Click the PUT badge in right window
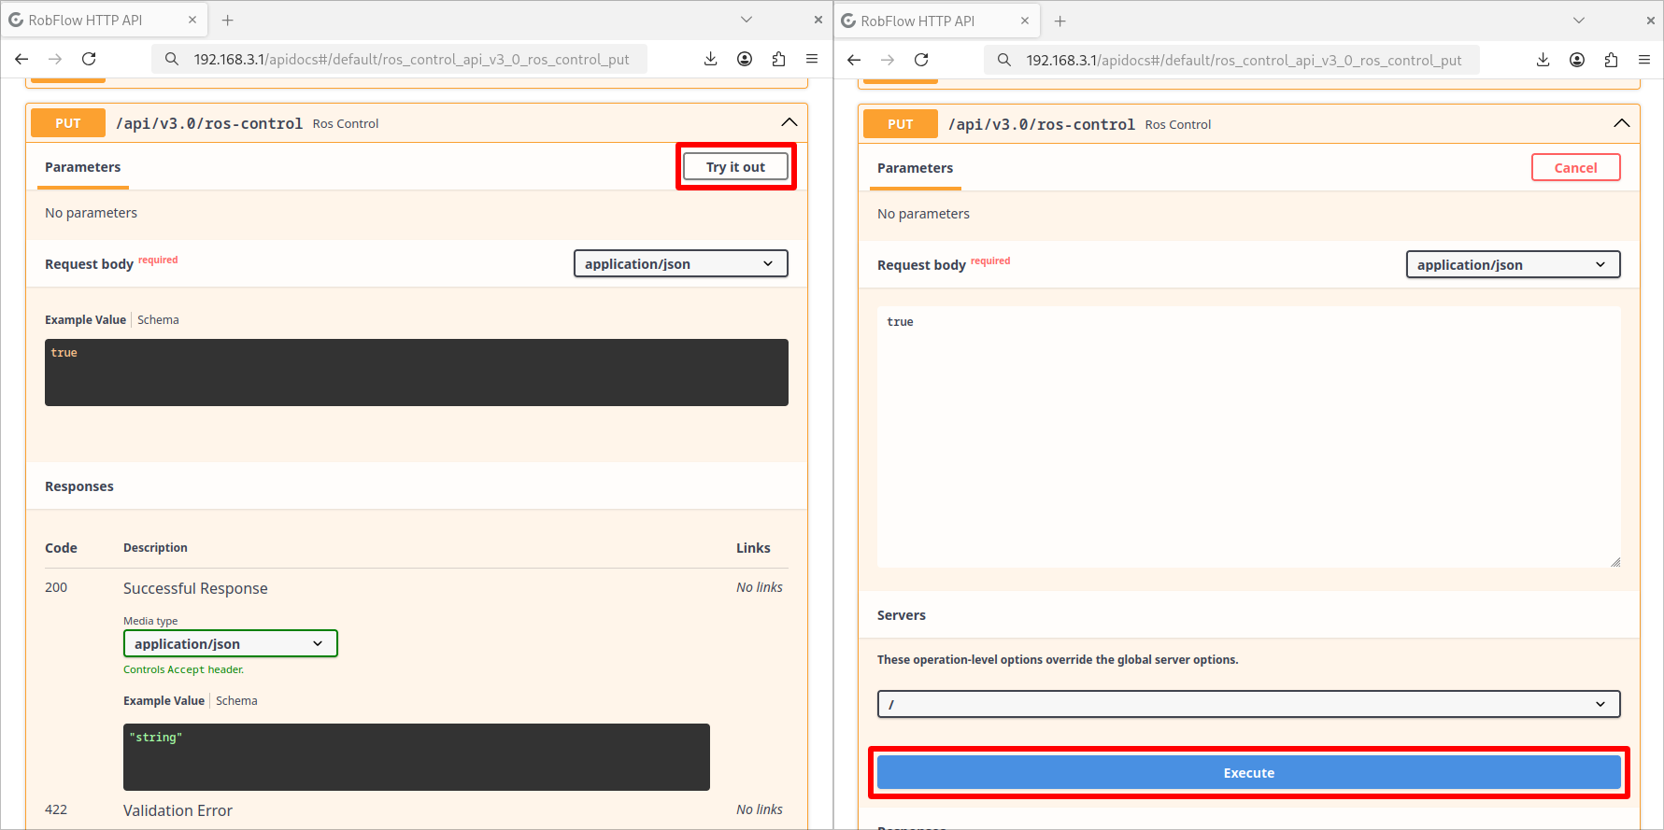Image resolution: width=1664 pixels, height=830 pixels. click(x=901, y=124)
